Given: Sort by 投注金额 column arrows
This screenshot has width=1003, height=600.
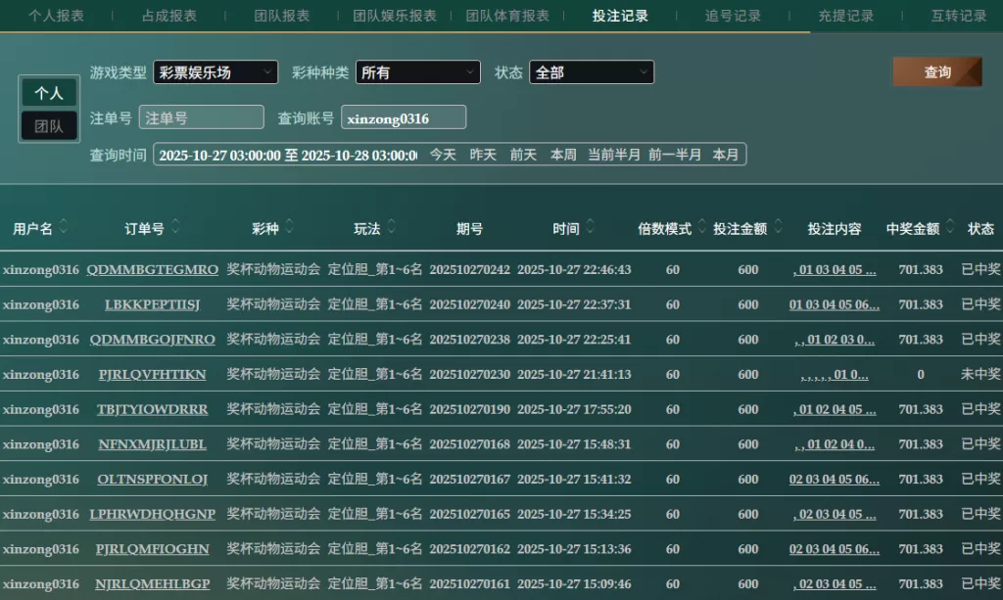Looking at the screenshot, I should pyautogui.click(x=778, y=228).
